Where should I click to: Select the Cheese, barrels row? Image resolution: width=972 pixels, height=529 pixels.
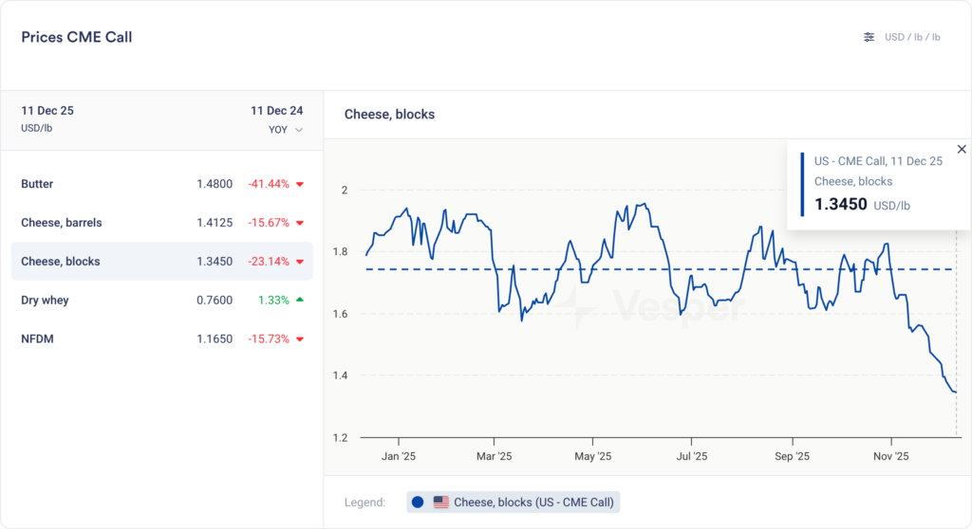[161, 223]
